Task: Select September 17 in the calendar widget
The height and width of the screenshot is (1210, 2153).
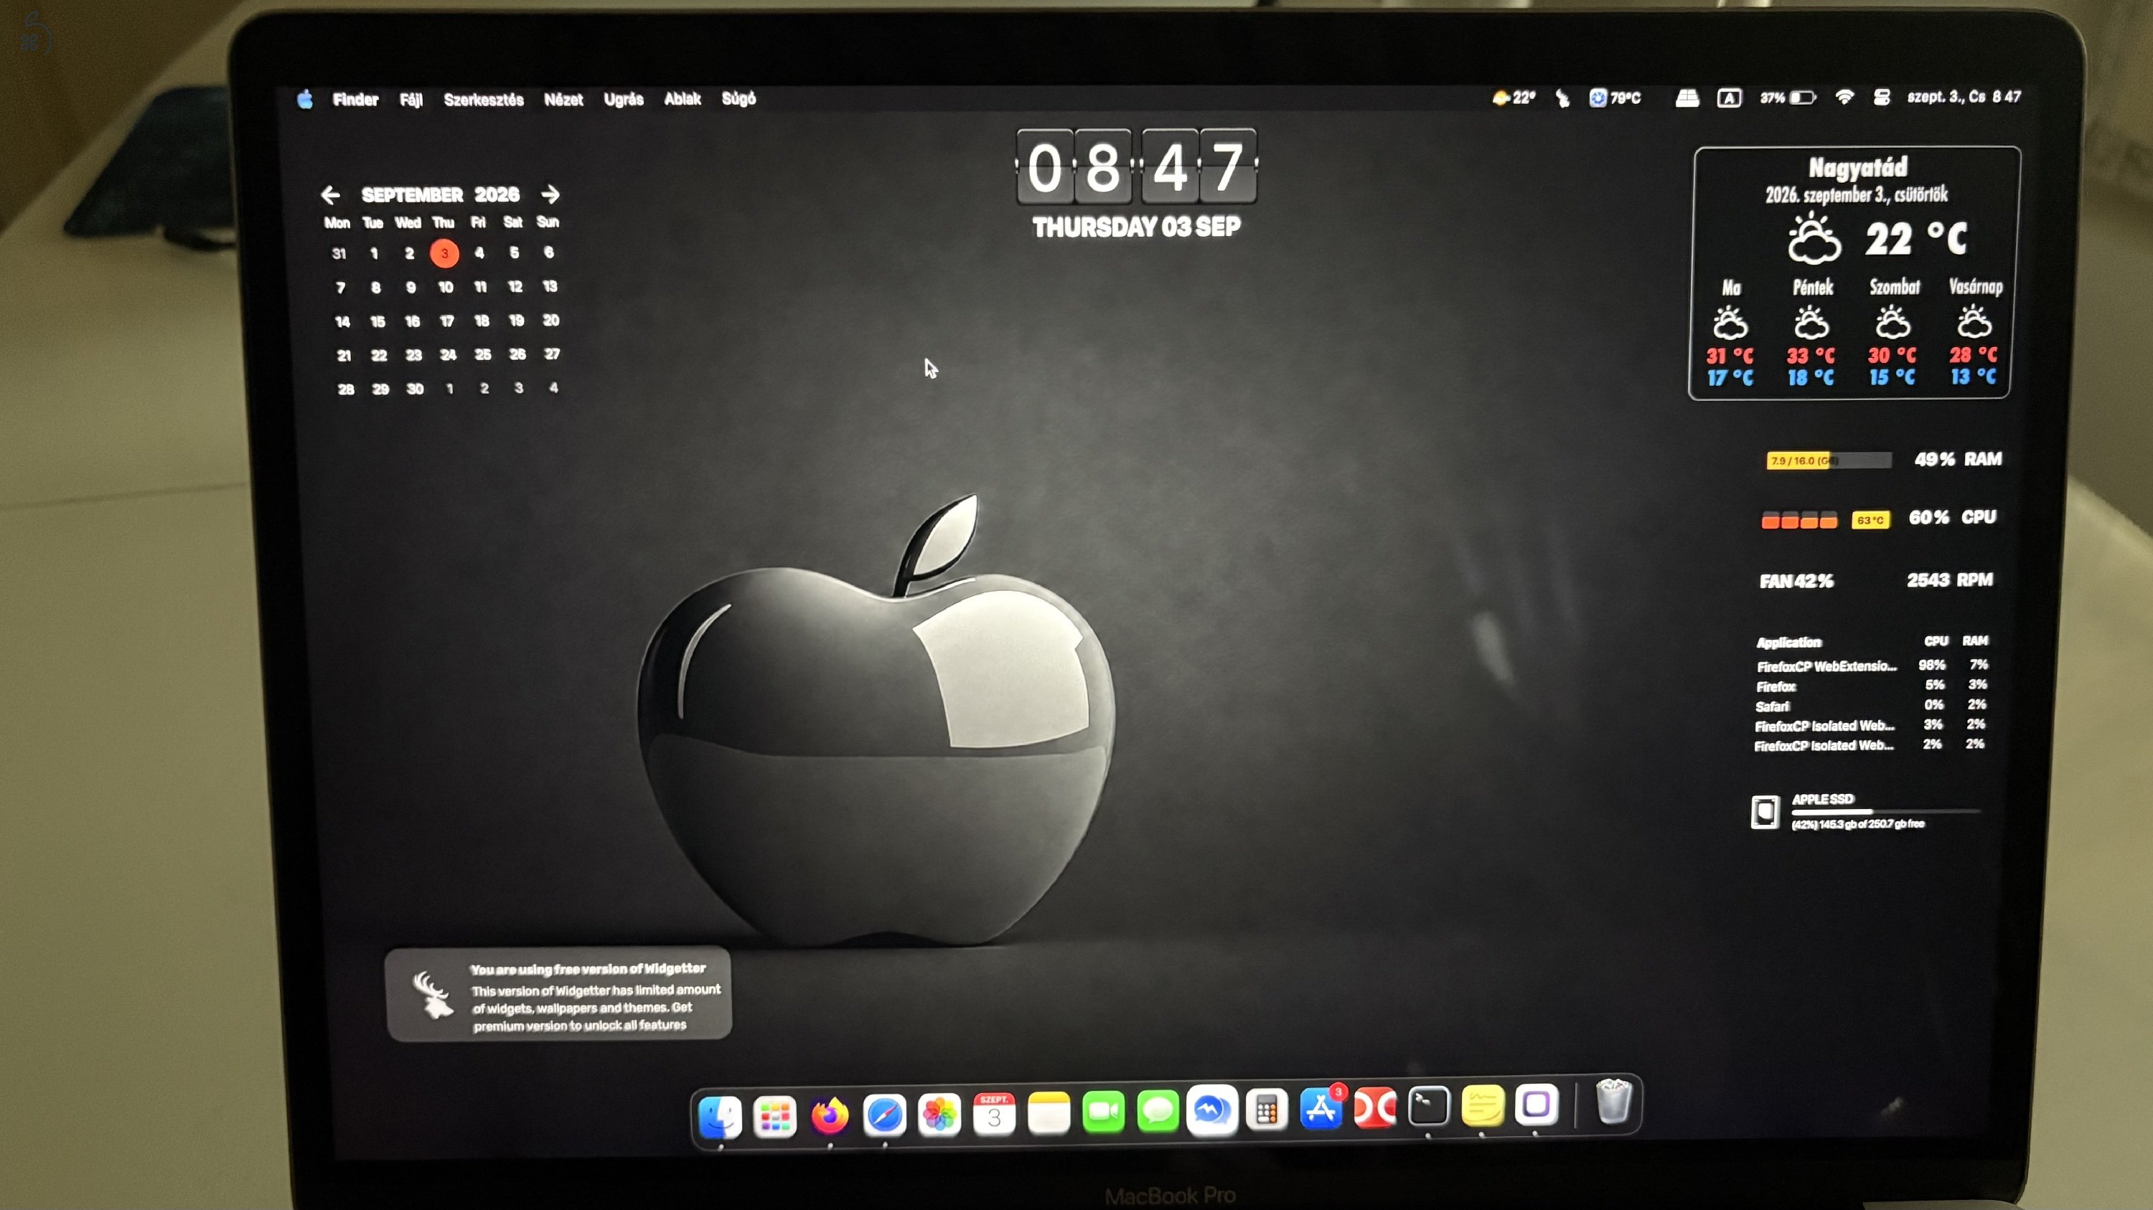Action: tap(447, 321)
